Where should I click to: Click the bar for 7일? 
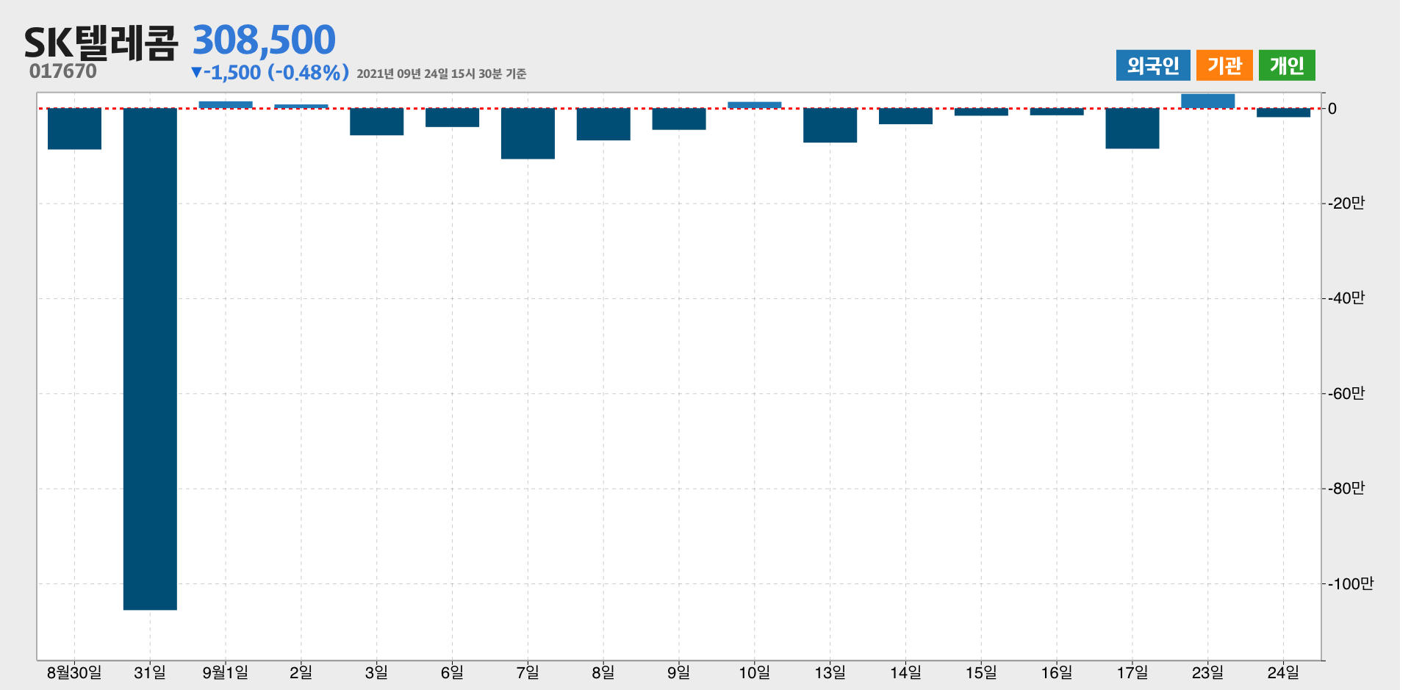(528, 133)
